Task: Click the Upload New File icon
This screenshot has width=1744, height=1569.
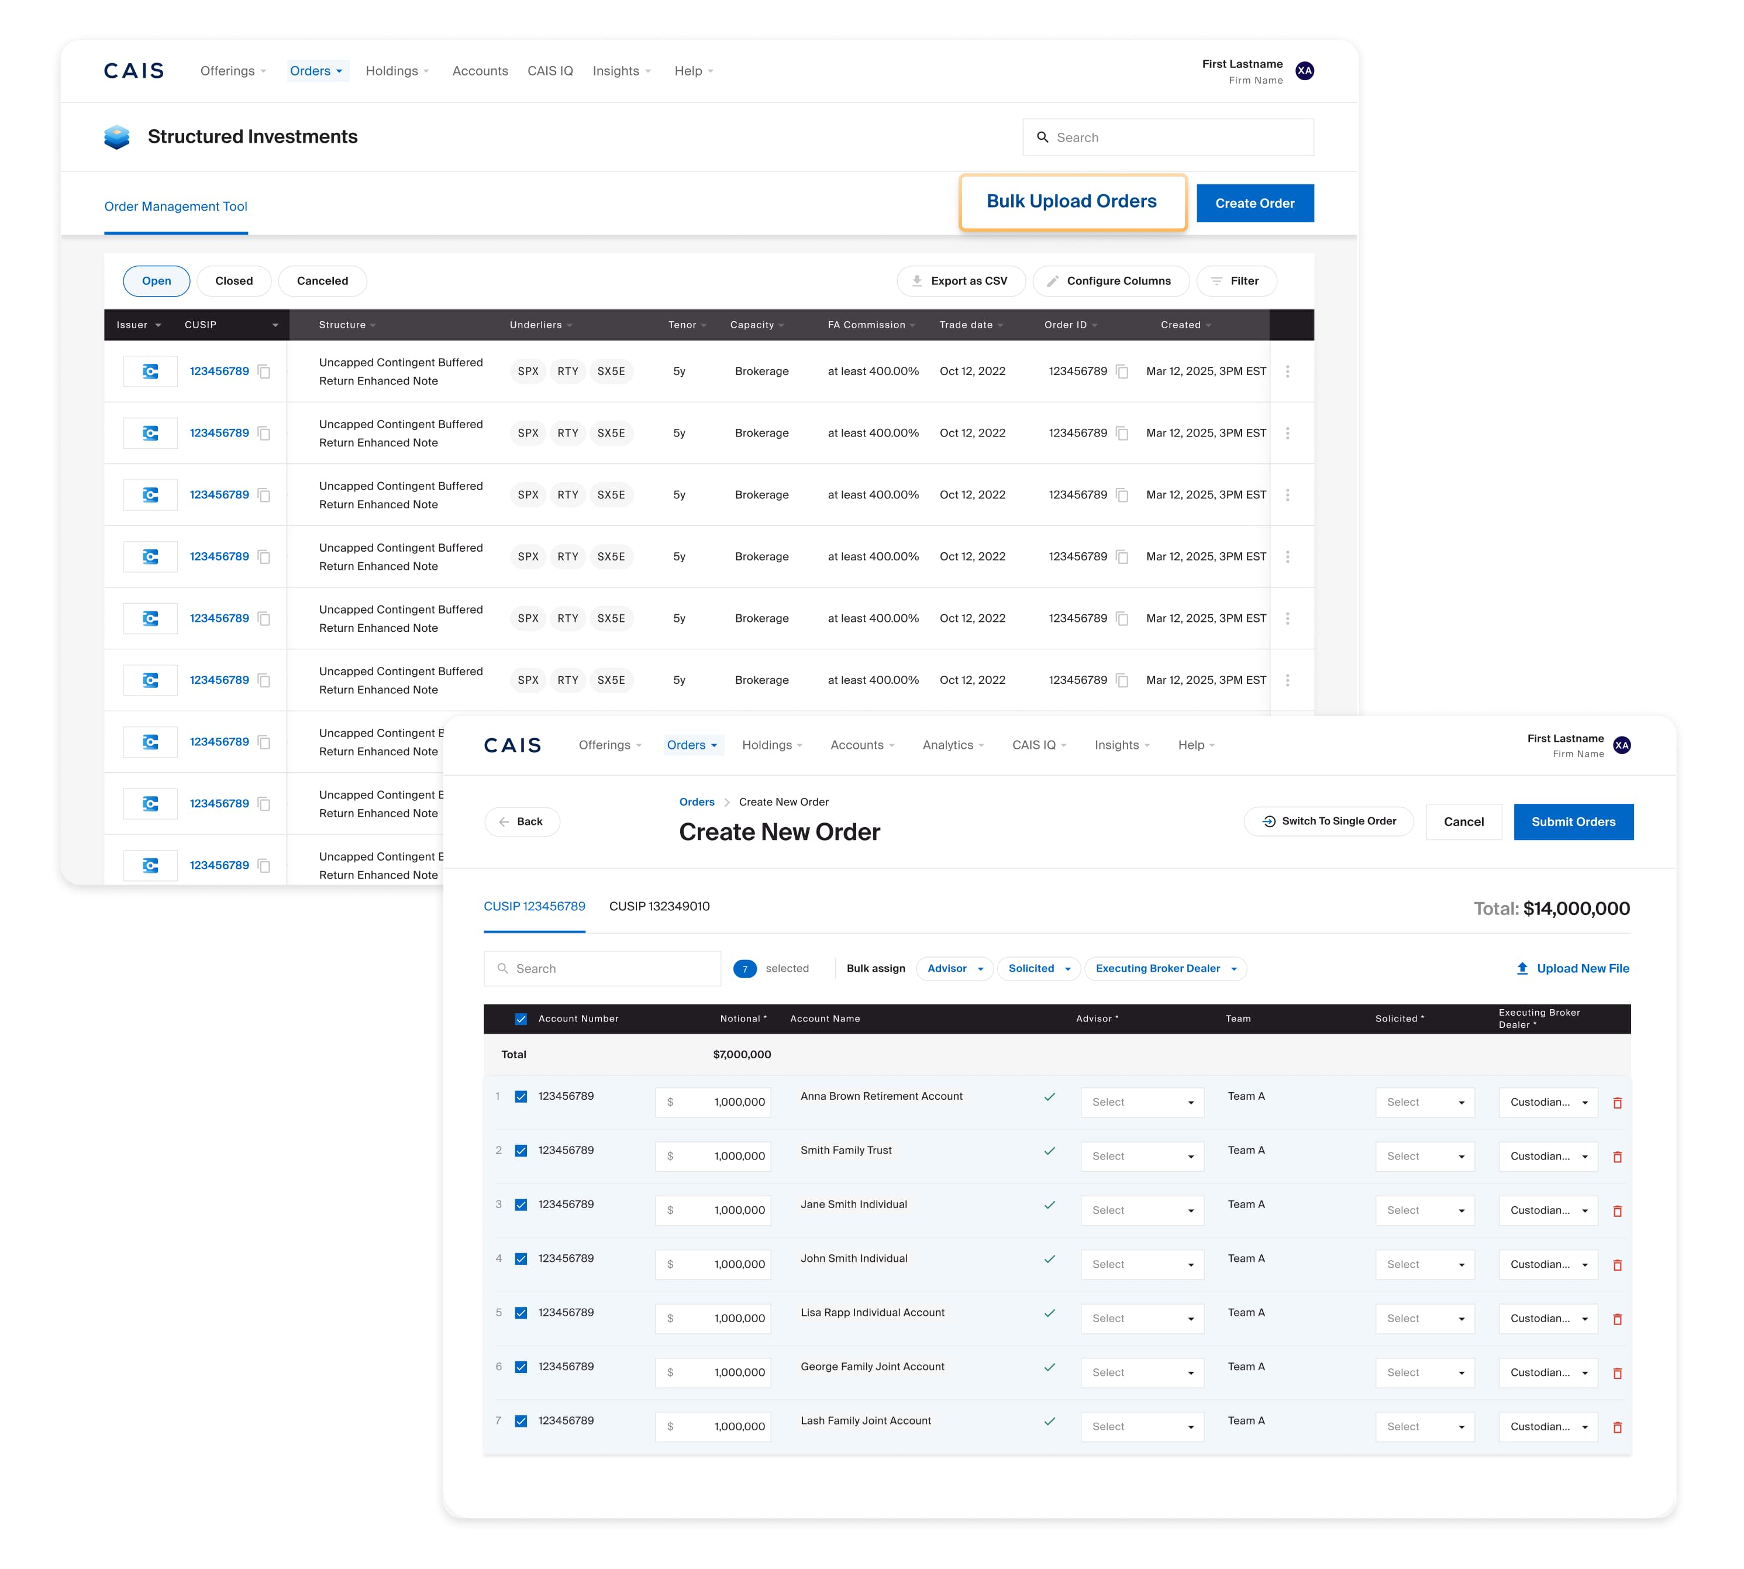Action: pos(1522,968)
